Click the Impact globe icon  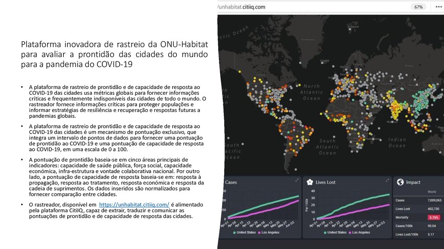tap(400, 182)
